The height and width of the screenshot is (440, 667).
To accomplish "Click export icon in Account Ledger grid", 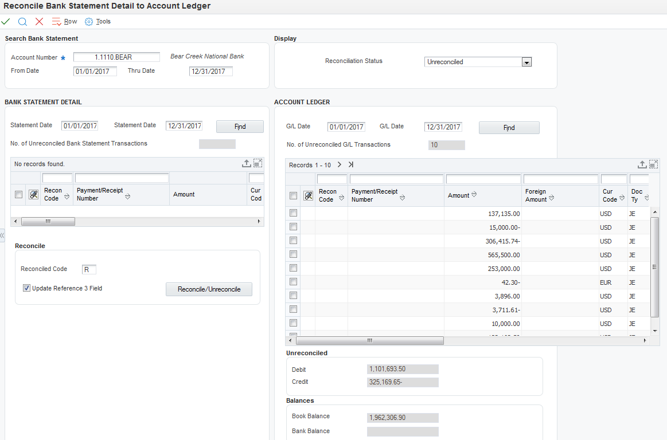I will pyautogui.click(x=643, y=164).
